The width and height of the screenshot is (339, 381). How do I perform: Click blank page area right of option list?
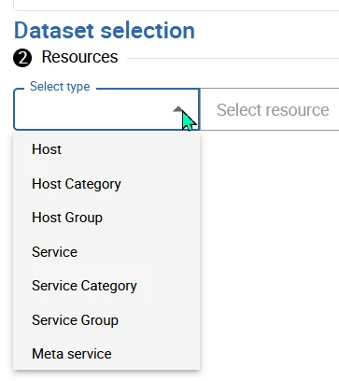coord(269,249)
